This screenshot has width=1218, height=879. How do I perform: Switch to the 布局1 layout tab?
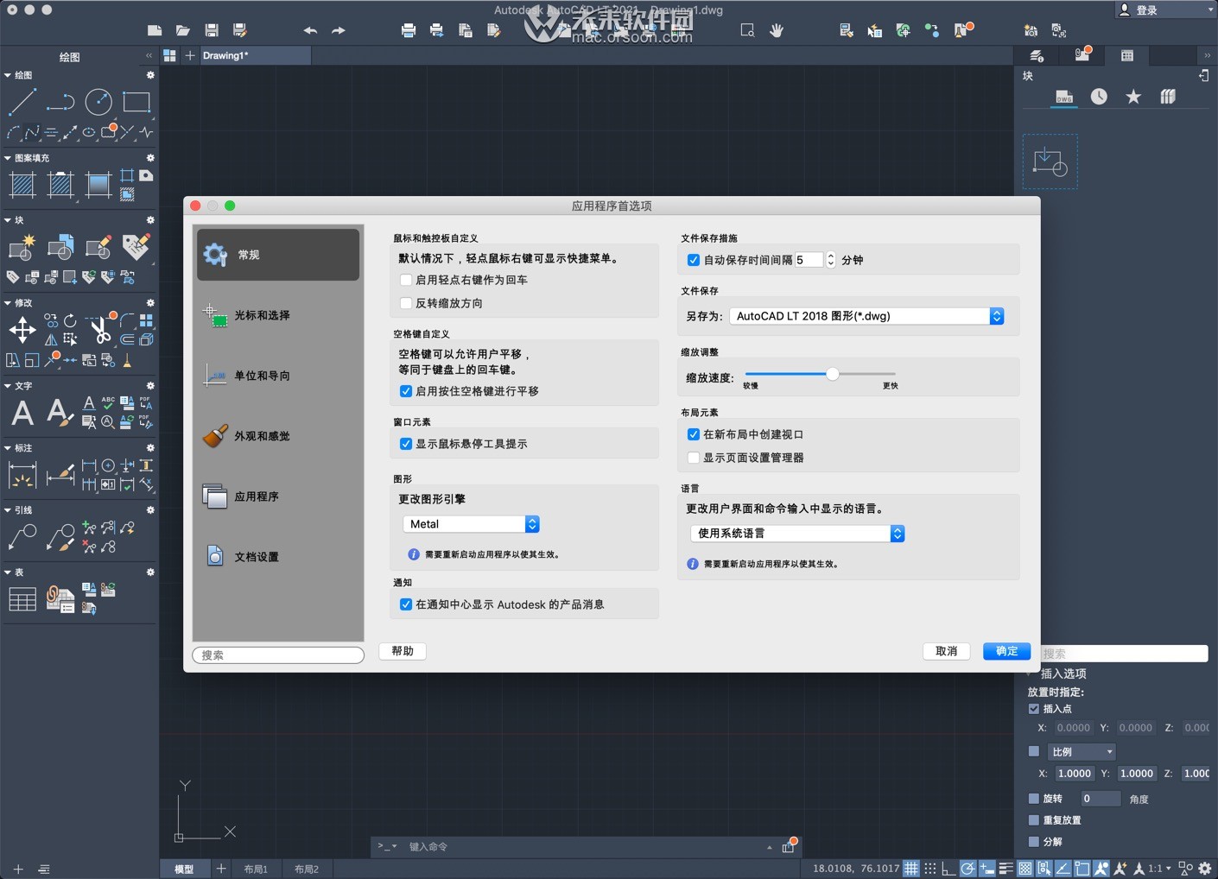(x=255, y=869)
